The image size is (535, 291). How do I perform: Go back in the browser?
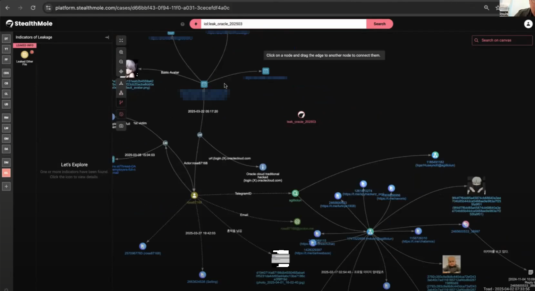pos(8,8)
